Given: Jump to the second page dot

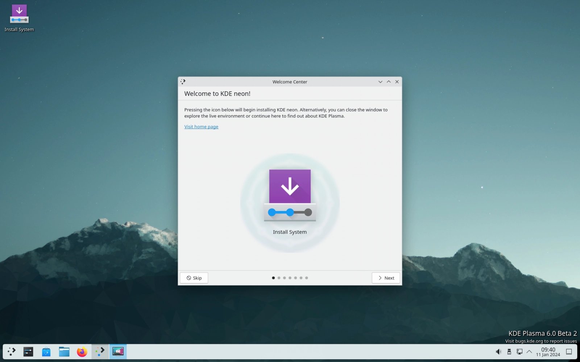Looking at the screenshot, I should 279,278.
